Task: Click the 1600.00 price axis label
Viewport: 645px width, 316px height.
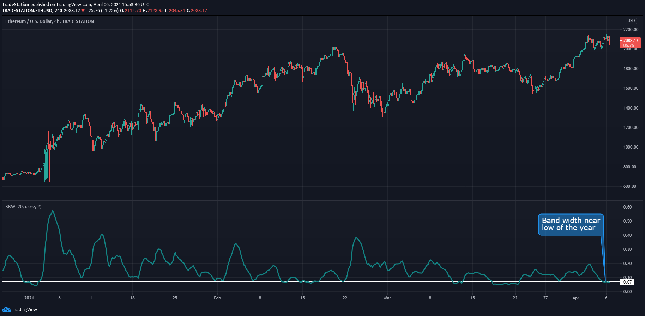Action: 631,88
